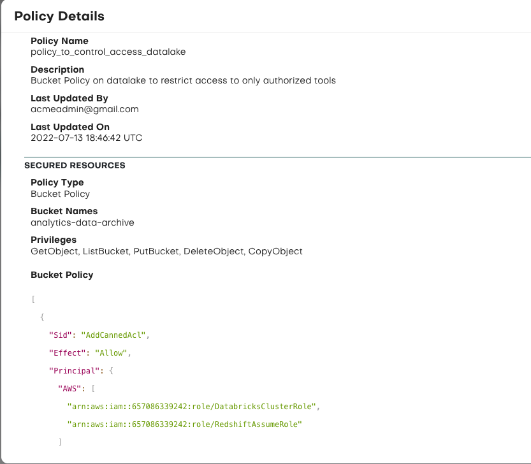
Task: Select the policy name policy_to_control_access_datalake
Action: point(108,52)
